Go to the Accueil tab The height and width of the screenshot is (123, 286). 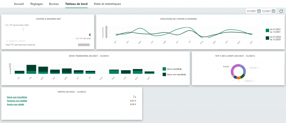pos(19,4)
